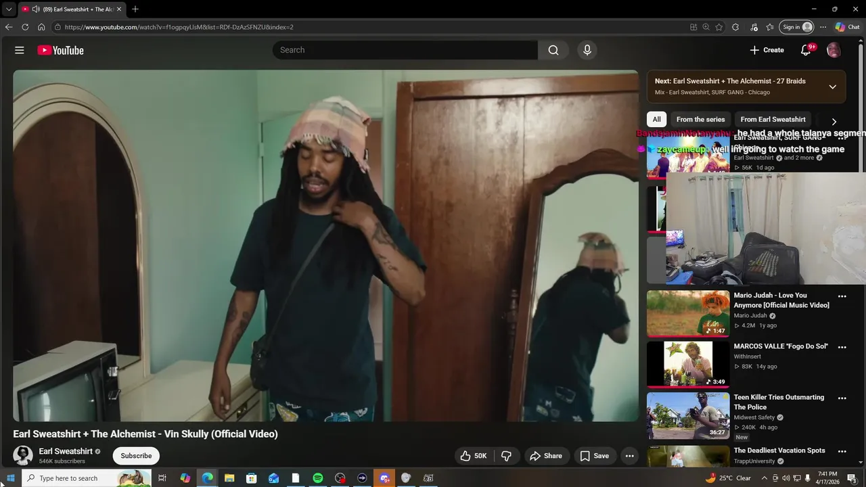Show more filter chips with the arrow

(834, 122)
